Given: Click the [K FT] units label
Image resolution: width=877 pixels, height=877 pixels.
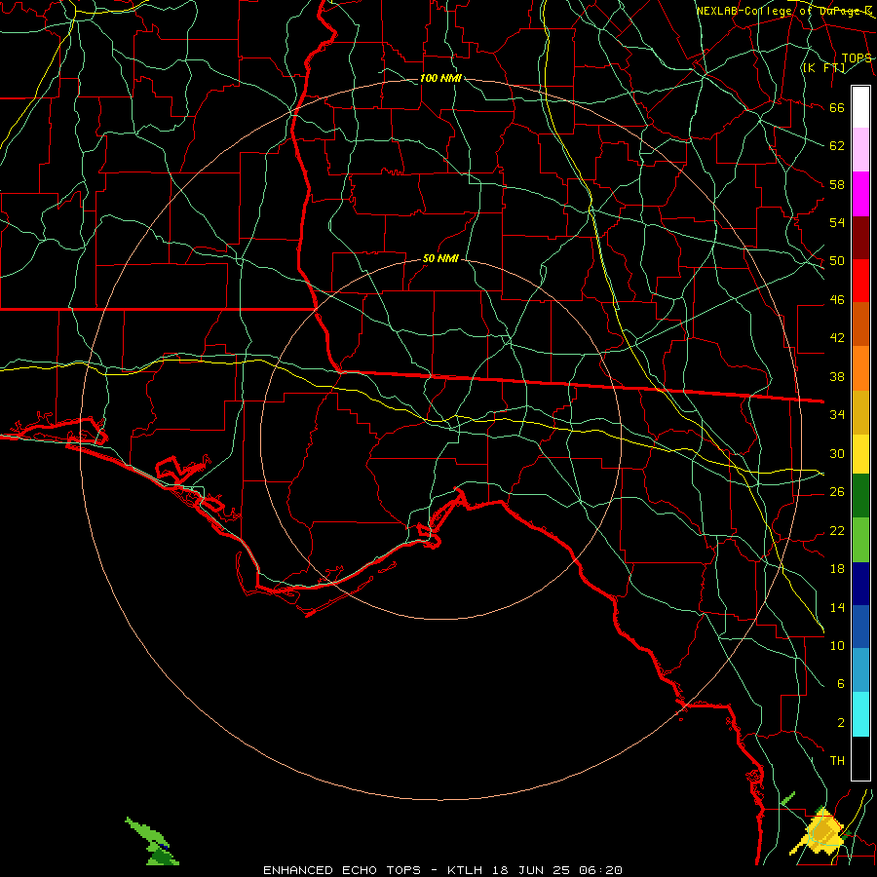Looking at the screenshot, I should pyautogui.click(x=823, y=68).
